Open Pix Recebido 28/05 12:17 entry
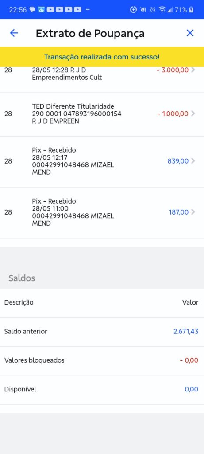Screen dimensions: 204x454 pos(102,161)
